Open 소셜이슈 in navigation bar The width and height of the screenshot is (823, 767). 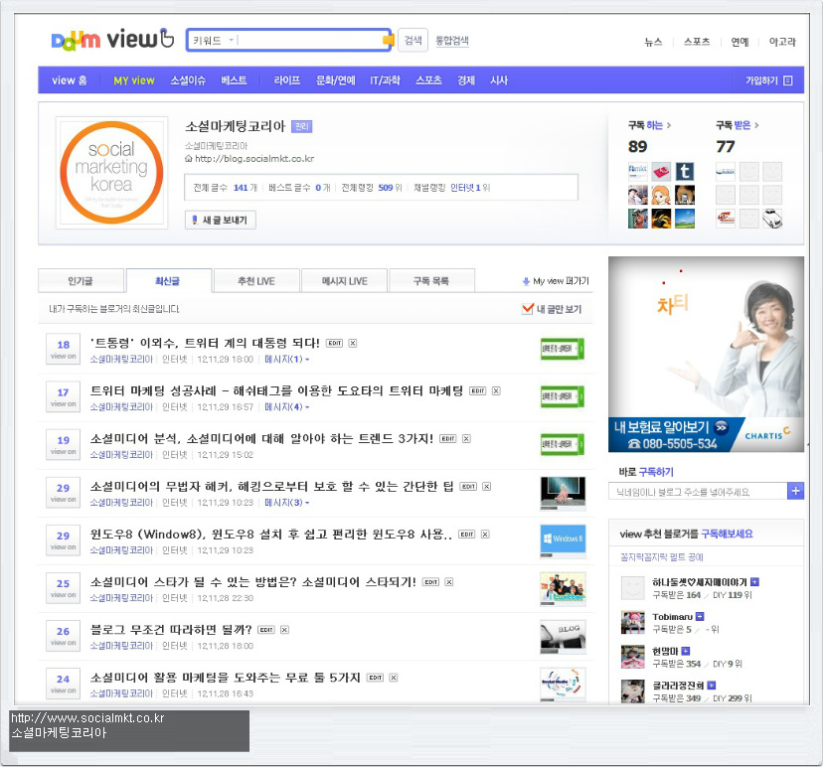pyautogui.click(x=188, y=80)
